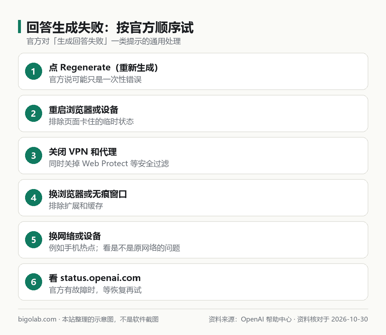Click step number 2 circle badge

pyautogui.click(x=33, y=113)
